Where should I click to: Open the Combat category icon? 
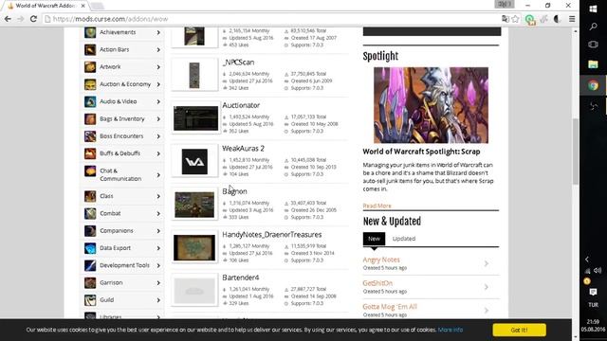90,213
